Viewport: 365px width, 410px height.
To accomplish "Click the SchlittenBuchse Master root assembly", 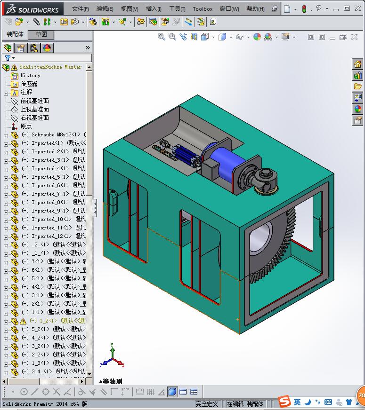I will 50,67.
